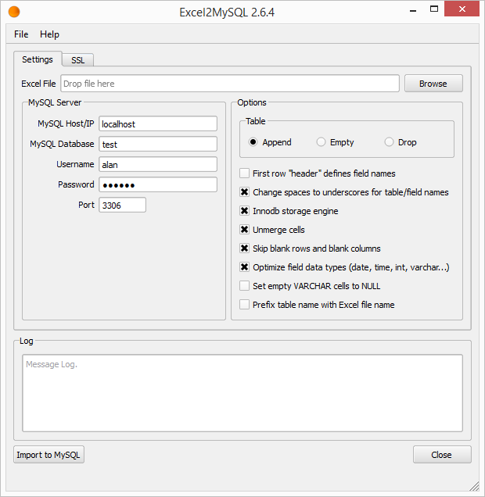Click the orange Excel2MySQL app icon
This screenshot has width=485, height=497.
(x=14, y=12)
